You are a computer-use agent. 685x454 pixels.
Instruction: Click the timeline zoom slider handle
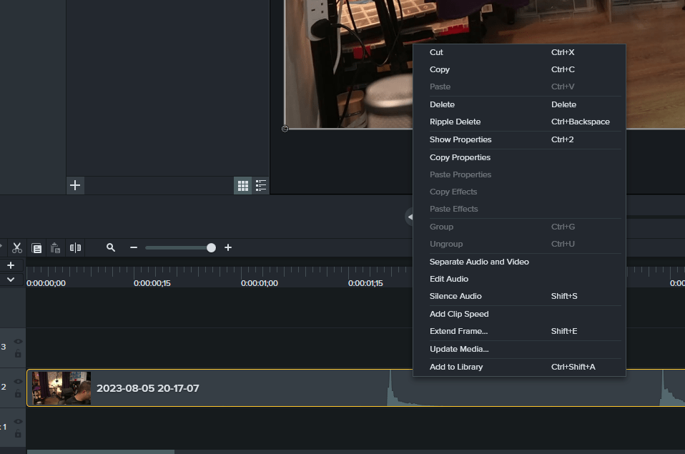(x=211, y=248)
